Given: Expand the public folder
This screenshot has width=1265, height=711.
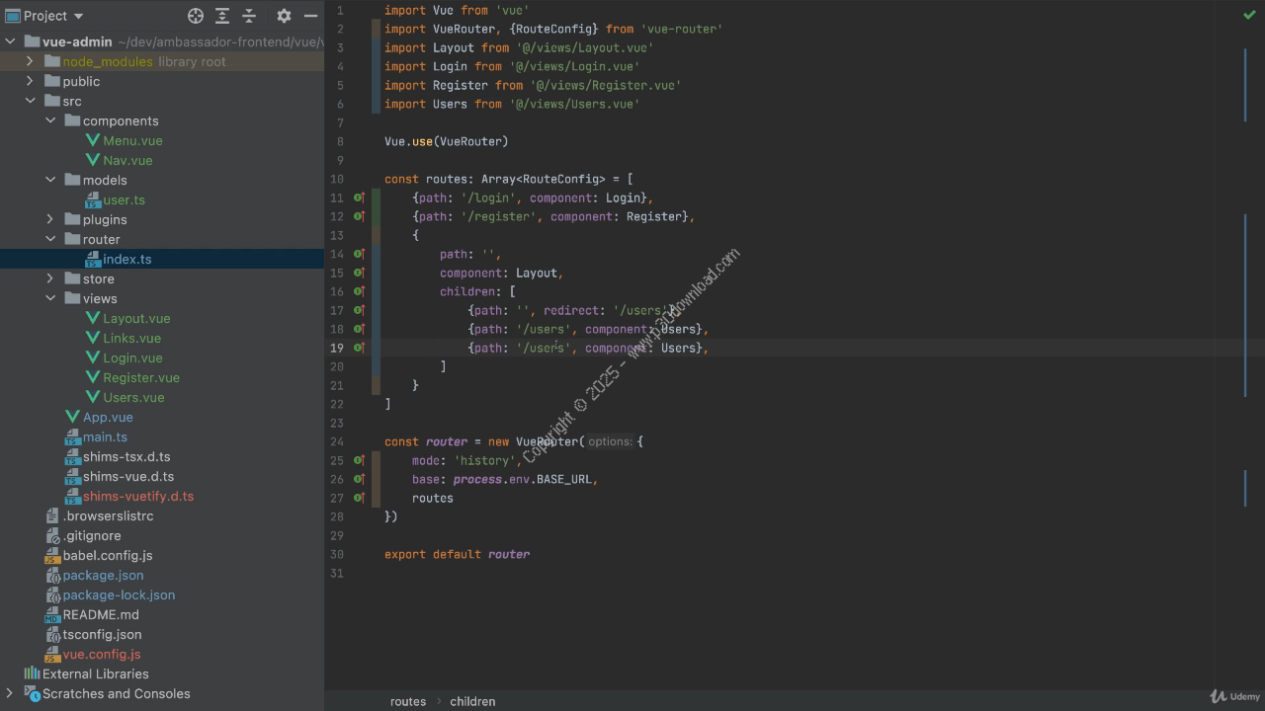Looking at the screenshot, I should 30,81.
